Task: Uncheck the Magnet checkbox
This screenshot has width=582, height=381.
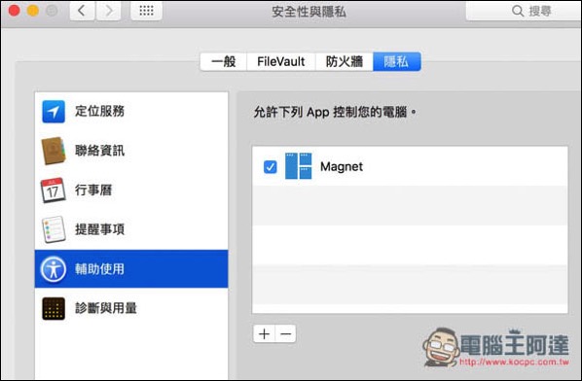Action: 270,167
